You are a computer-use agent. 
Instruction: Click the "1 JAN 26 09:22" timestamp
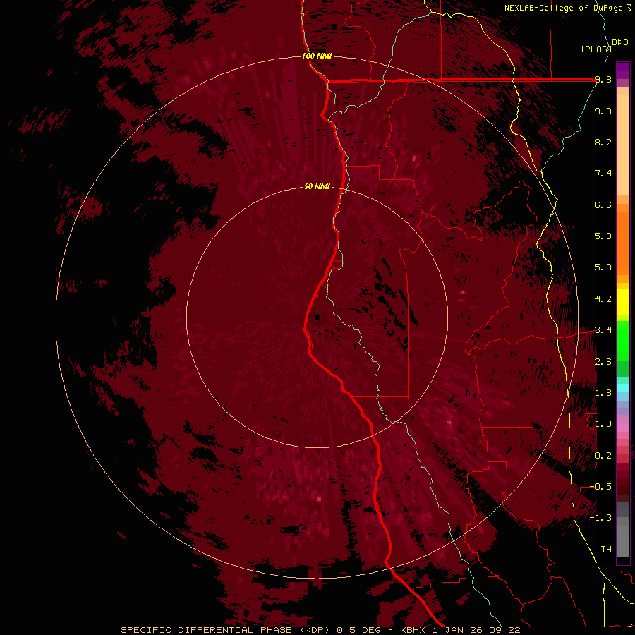476,630
